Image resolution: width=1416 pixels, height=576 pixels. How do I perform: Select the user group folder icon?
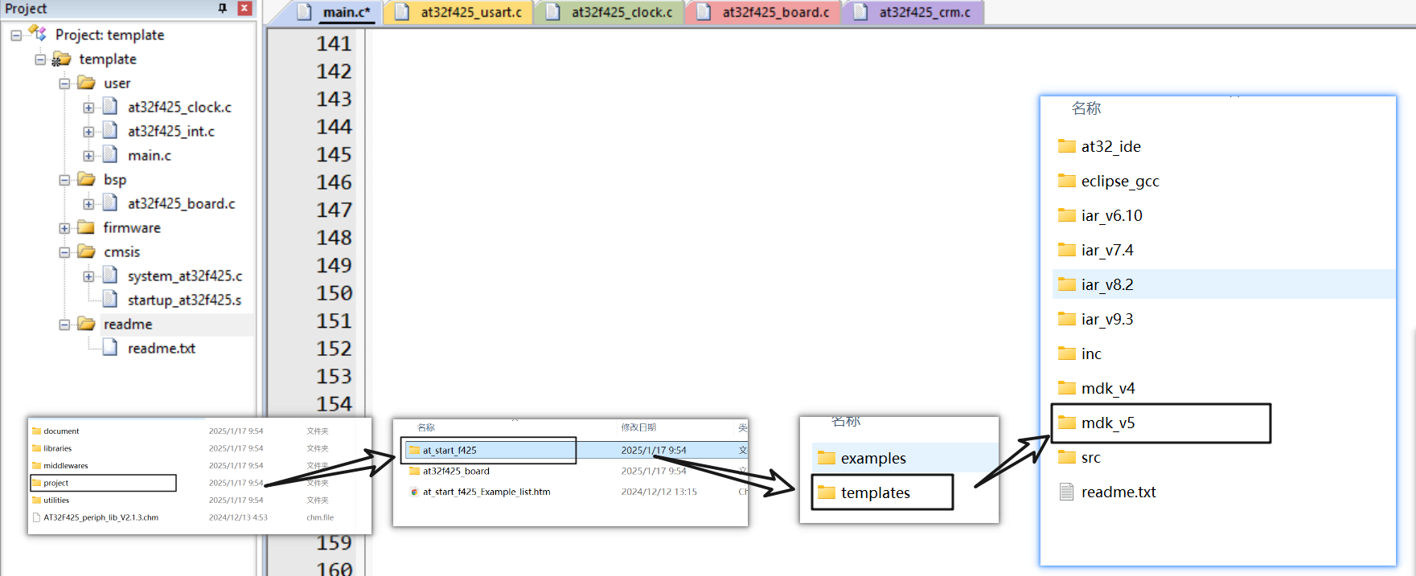[x=86, y=83]
